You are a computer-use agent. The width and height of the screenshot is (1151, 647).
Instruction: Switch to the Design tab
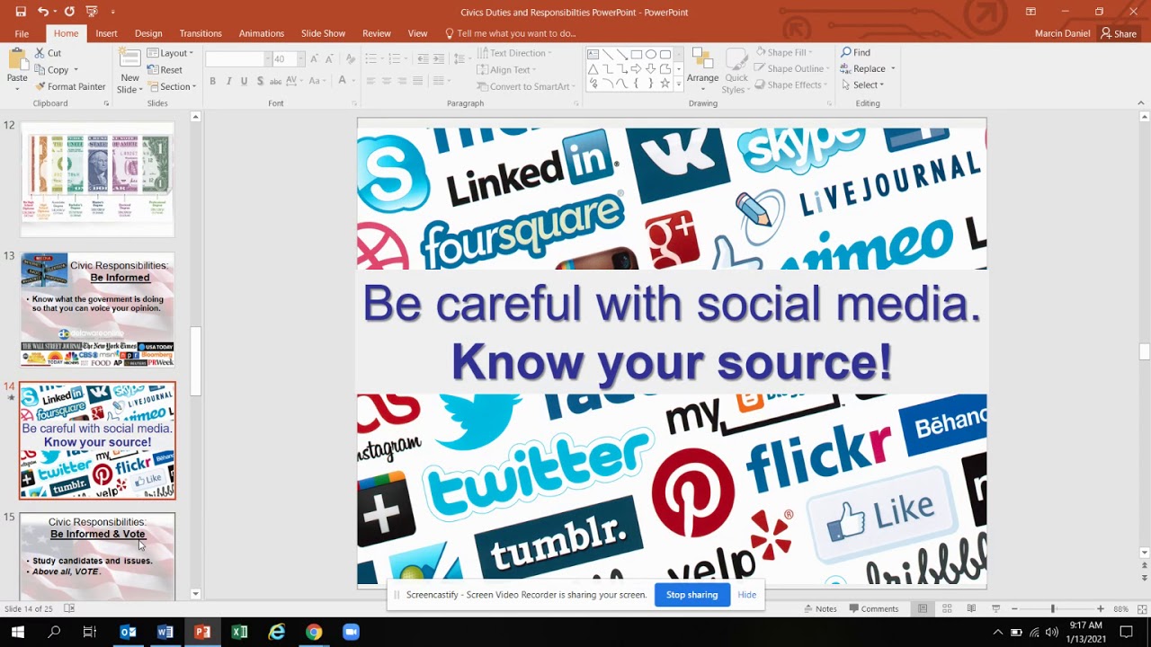tap(148, 33)
